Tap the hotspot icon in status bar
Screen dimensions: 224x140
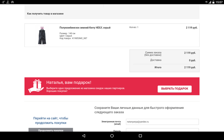(x=12, y=2)
